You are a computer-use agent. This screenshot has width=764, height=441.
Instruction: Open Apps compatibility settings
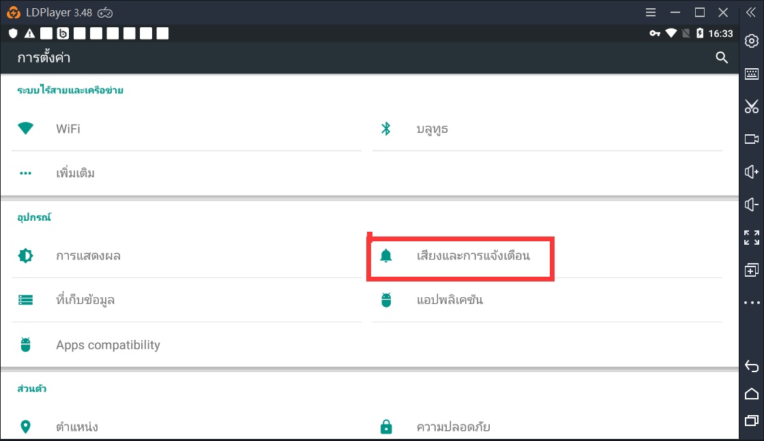pos(108,345)
